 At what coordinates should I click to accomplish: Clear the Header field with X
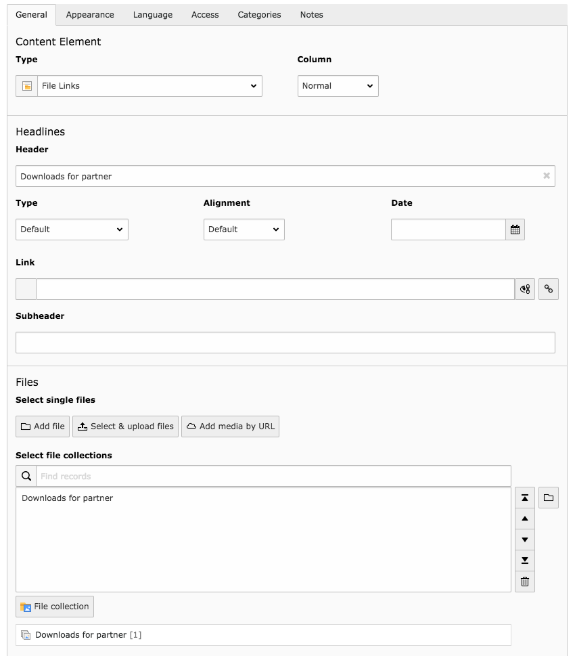(547, 176)
